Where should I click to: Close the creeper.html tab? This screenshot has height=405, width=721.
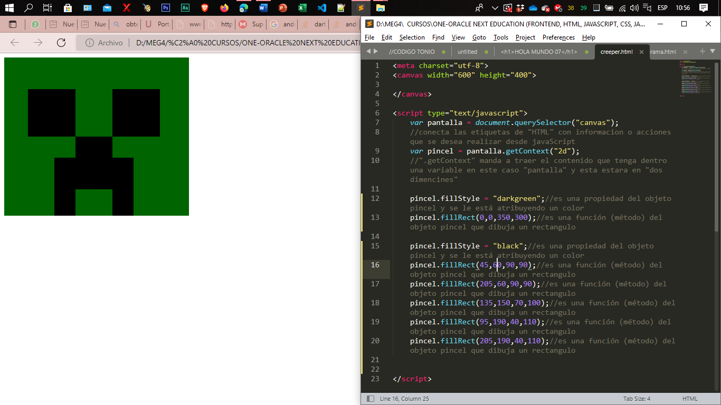click(641, 52)
